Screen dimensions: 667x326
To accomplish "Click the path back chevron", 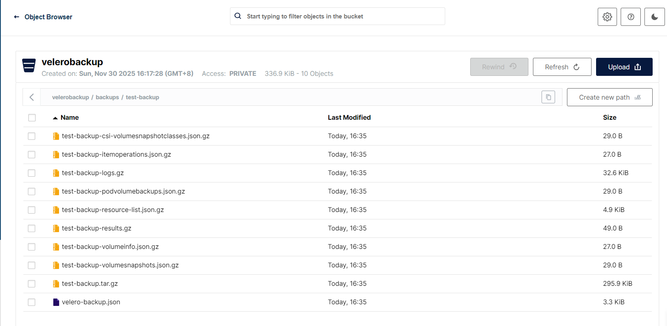I will click(x=32, y=97).
